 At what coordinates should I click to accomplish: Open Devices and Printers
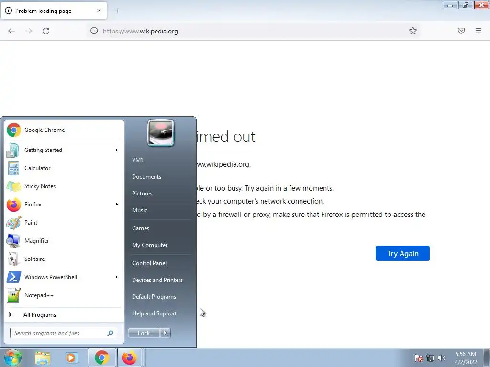pos(157,280)
